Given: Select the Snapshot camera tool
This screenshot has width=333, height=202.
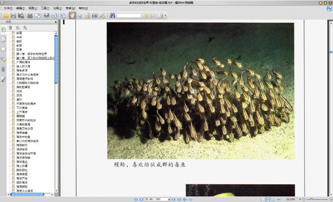Looking at the screenshot, I should click(x=95, y=15).
